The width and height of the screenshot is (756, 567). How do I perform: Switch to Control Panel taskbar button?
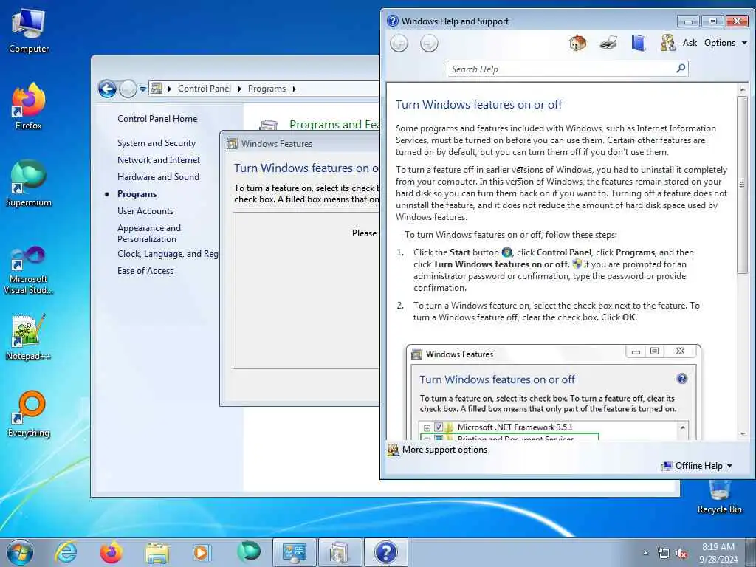295,552
